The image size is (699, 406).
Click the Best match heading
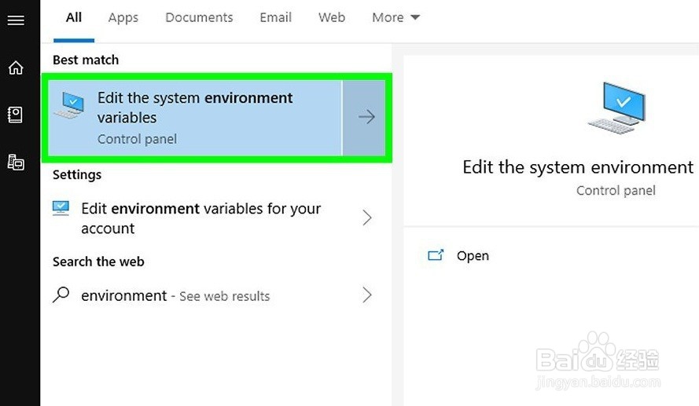click(x=86, y=60)
